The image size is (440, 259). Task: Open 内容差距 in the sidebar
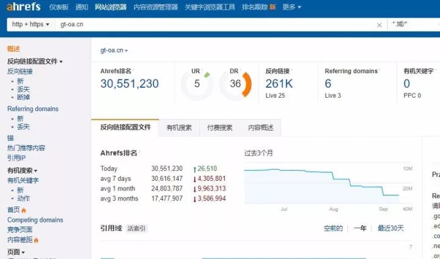[20, 240]
